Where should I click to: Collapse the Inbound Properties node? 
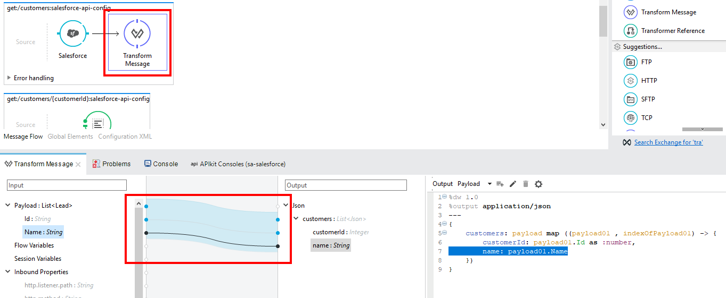pos(9,272)
